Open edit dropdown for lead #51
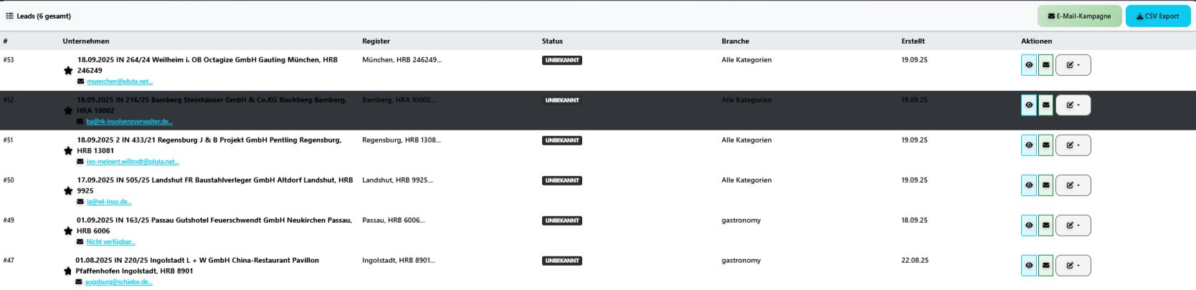The image size is (1196, 290). pos(1073,145)
